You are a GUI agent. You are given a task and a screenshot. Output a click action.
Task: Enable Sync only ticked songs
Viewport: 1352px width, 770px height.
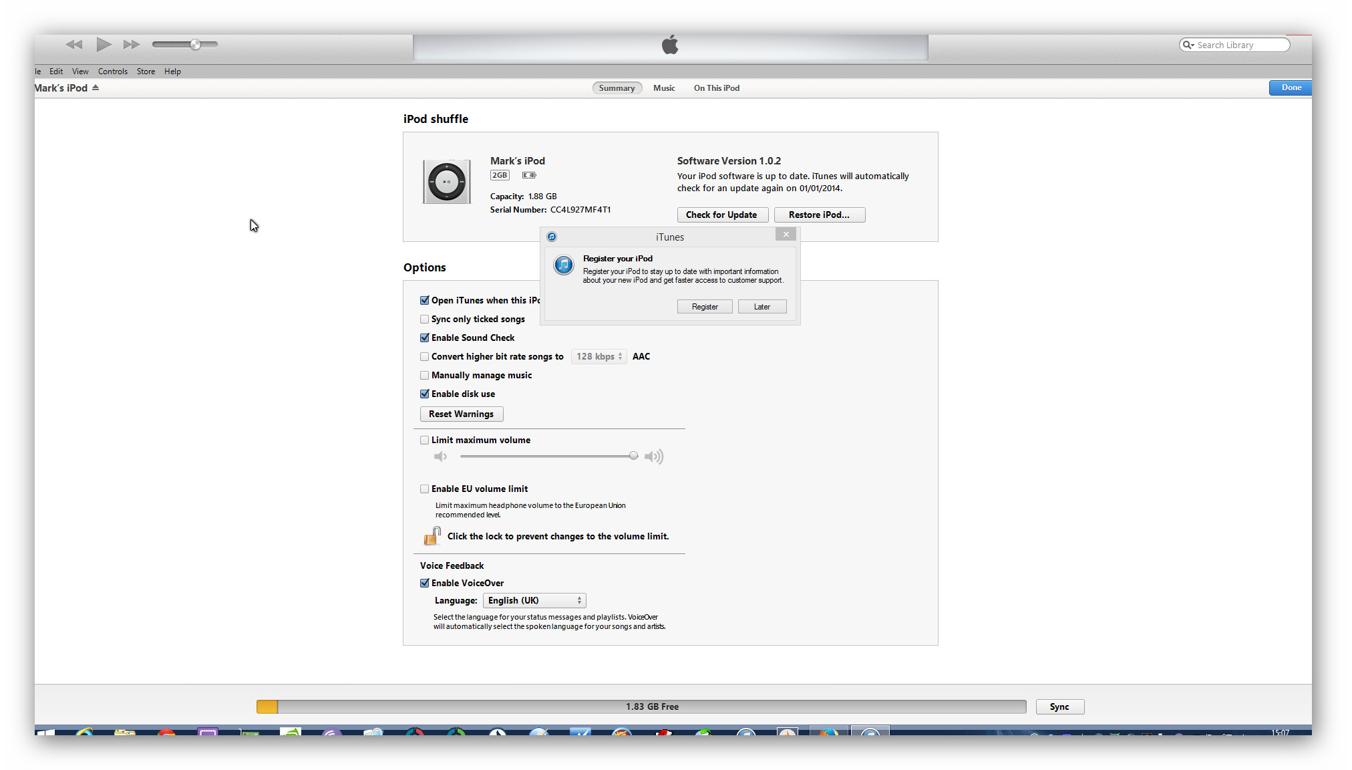(424, 319)
